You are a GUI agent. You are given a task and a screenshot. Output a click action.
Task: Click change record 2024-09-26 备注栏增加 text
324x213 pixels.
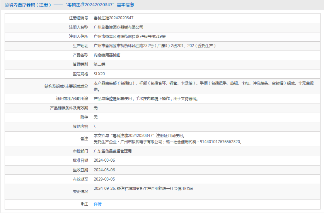pyautogui.click(x=143, y=188)
